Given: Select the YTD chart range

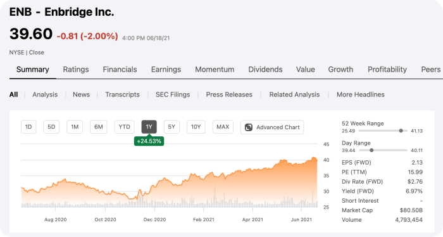Looking at the screenshot, I should click(124, 127).
